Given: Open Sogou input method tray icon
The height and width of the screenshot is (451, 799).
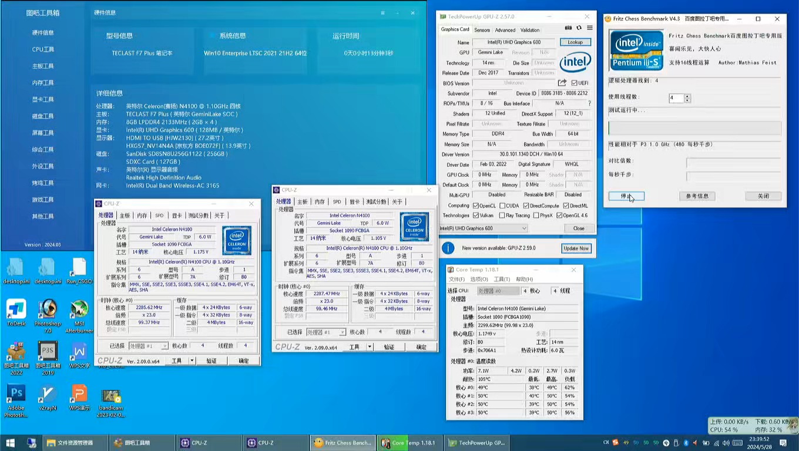Looking at the screenshot, I should point(616,442).
